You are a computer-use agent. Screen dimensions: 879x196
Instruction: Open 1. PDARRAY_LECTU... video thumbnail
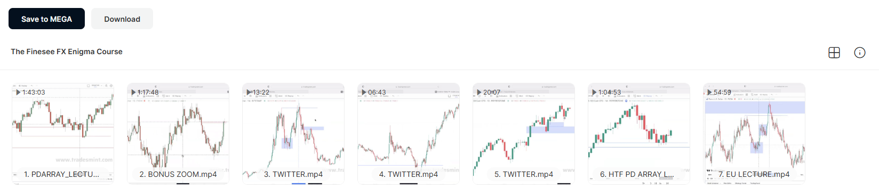click(x=63, y=133)
